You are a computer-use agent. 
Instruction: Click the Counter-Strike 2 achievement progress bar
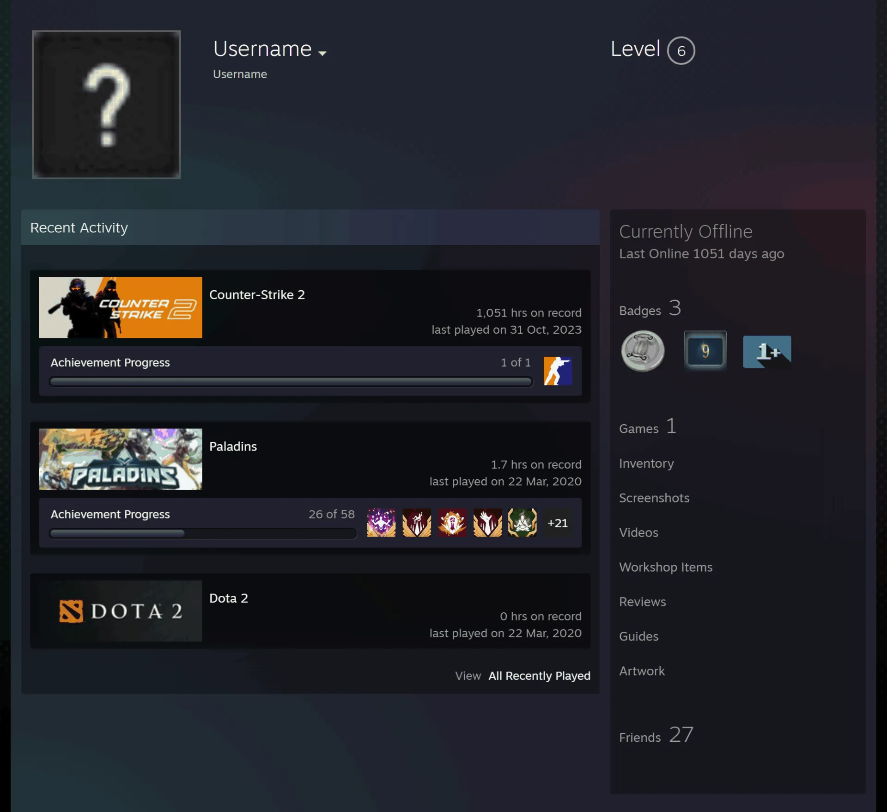(x=291, y=382)
